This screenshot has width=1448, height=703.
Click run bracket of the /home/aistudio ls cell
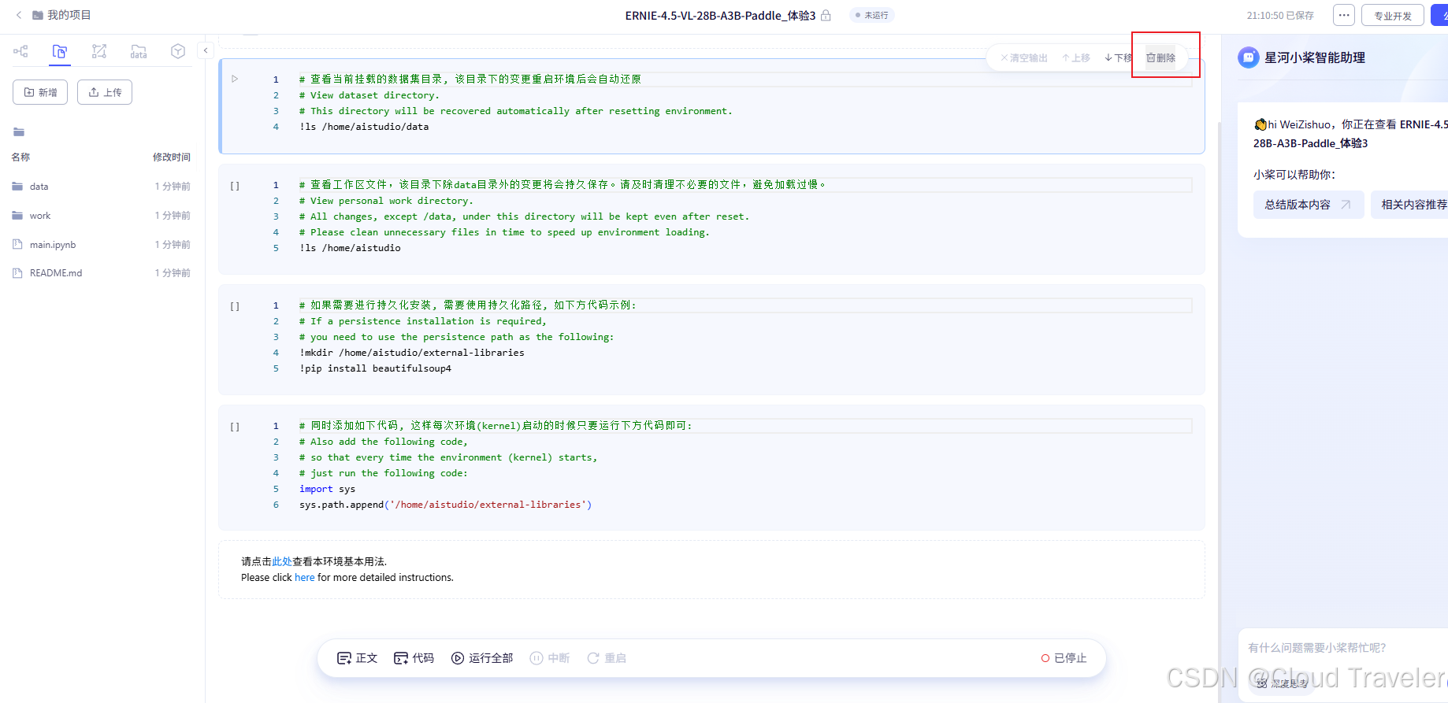[235, 186]
